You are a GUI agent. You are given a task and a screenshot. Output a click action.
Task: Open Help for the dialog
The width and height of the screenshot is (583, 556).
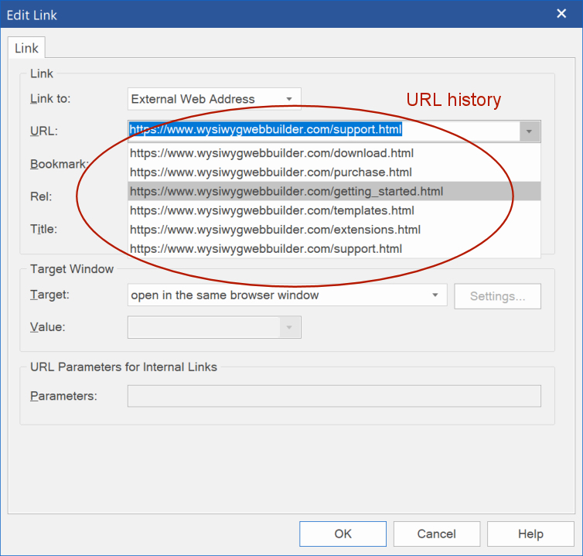click(530, 534)
